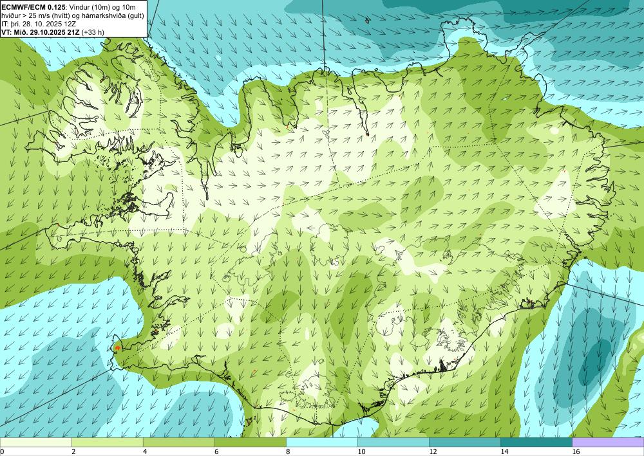The width and height of the screenshot is (644, 456).
Task: Pick the 12–14 teal legend swatch
Action: pyautogui.click(x=464, y=442)
